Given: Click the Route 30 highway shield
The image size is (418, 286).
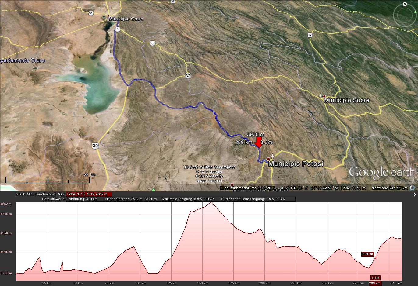Looking at the screenshot, I should [x=95, y=146].
